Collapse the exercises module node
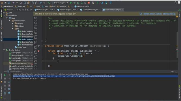 coord(4,15)
